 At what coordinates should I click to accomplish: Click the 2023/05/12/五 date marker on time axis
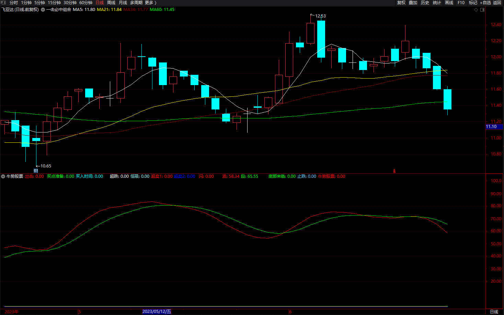click(x=157, y=312)
